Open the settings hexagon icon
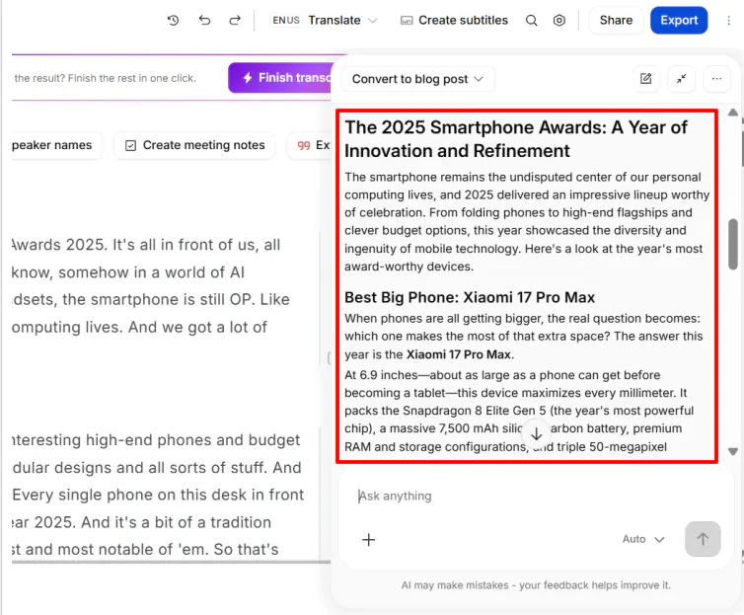This screenshot has width=744, height=615. (x=559, y=21)
